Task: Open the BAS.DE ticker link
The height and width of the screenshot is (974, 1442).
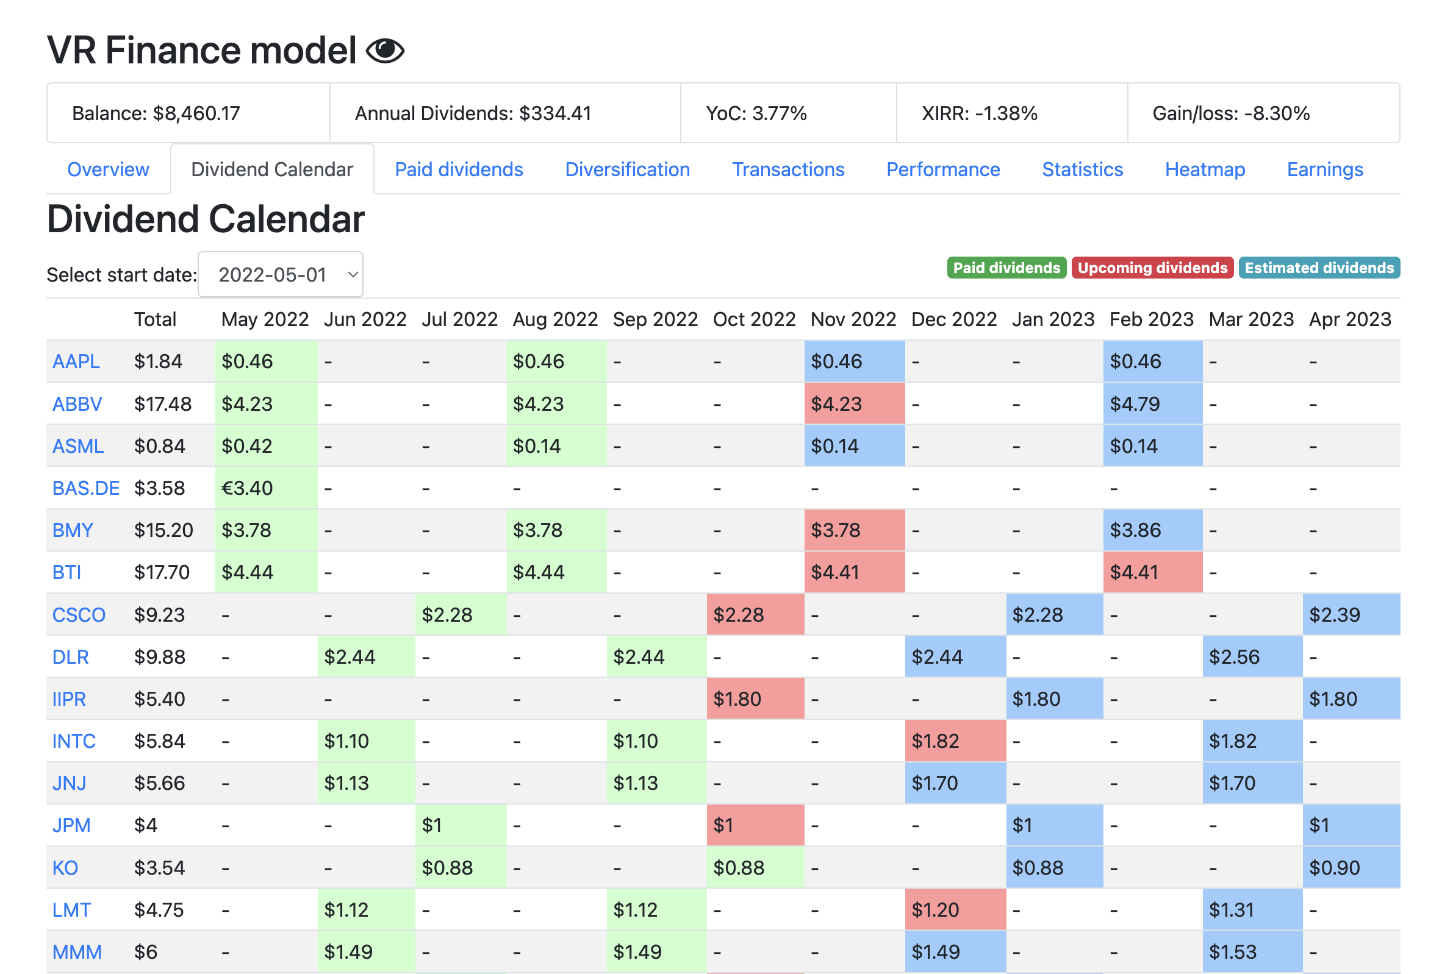Action: [85, 488]
